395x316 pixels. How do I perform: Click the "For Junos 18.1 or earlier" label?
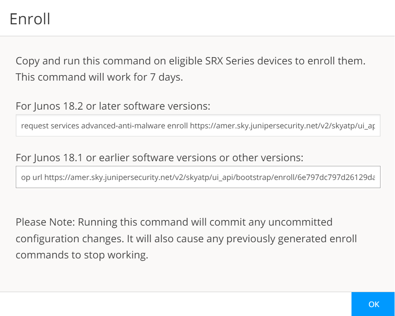159,157
